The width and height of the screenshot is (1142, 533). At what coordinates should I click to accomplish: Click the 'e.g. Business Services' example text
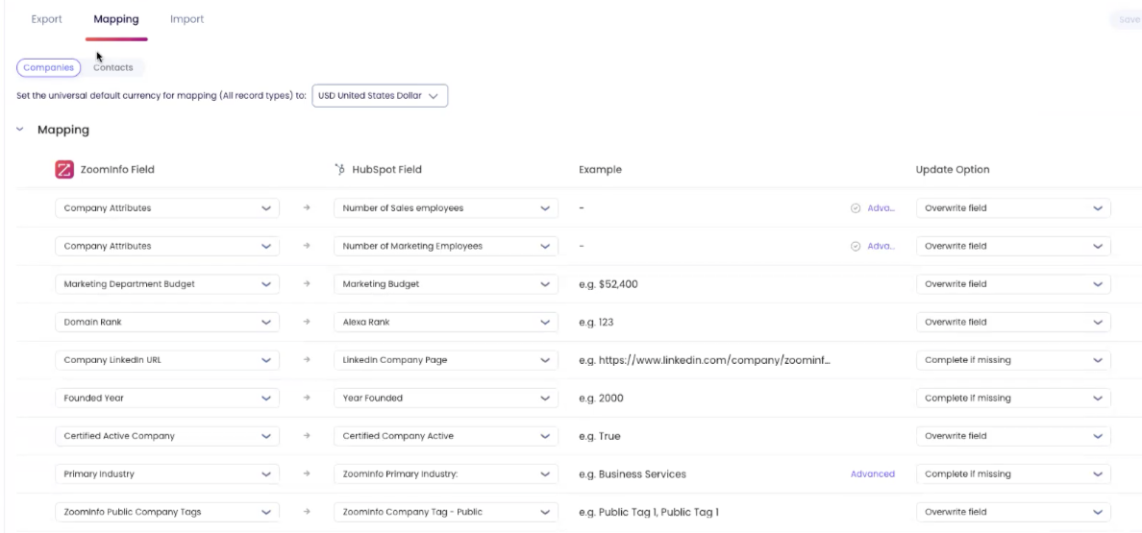click(633, 474)
